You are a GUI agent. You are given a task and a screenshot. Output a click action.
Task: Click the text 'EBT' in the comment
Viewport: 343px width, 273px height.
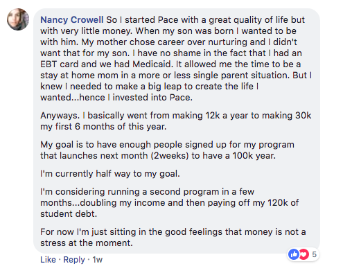[49, 64]
